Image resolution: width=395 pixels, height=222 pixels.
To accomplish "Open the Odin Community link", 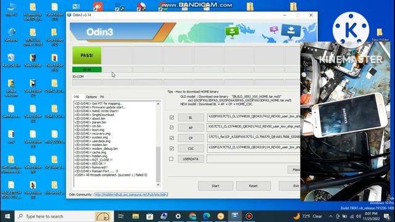I will pos(131,195).
